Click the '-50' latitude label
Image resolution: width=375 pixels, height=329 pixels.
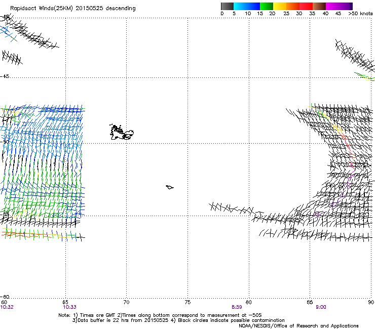click(x=5, y=142)
